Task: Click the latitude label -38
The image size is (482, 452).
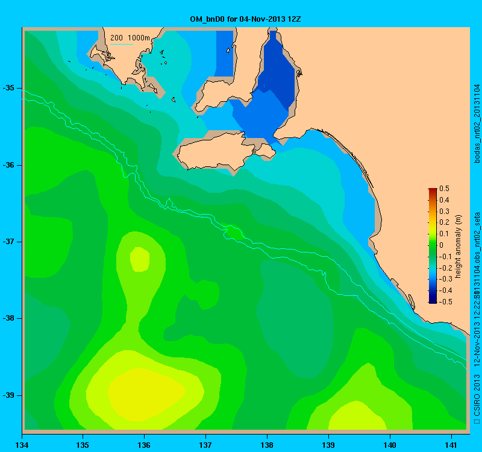Action: [x=8, y=318]
